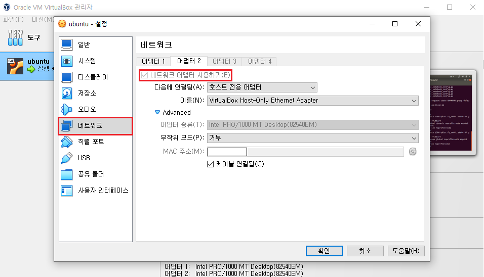Click the MAC 주소 input field
The height and width of the screenshot is (277, 484).
tap(305, 152)
